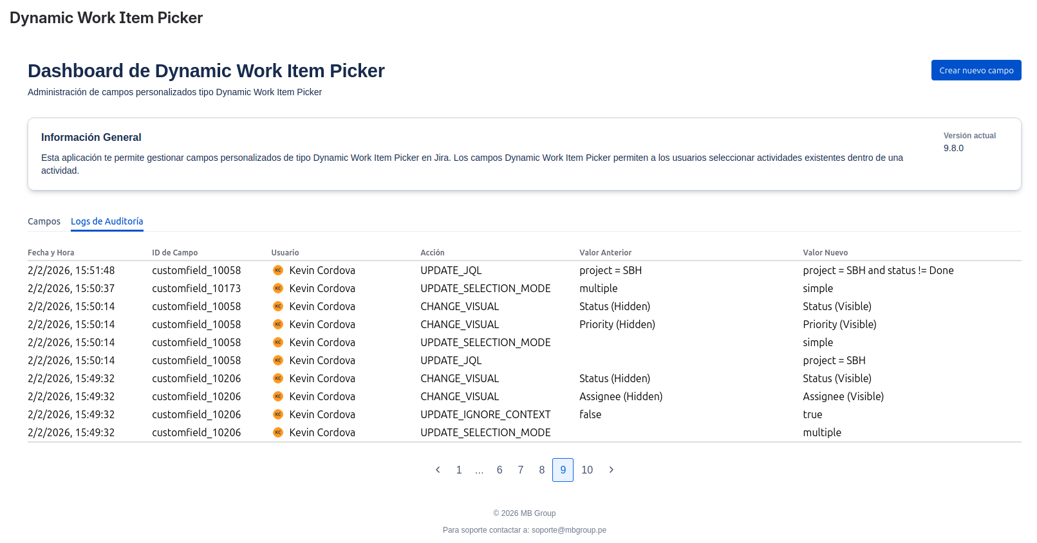
Task: Click Kevin Cordova avatar in first log row
Action: coord(278,270)
